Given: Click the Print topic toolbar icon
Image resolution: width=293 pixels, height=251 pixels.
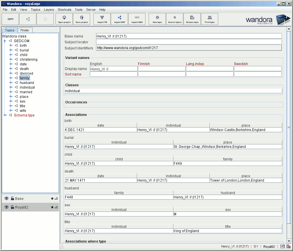Looking at the screenshot, I should [209, 19].
